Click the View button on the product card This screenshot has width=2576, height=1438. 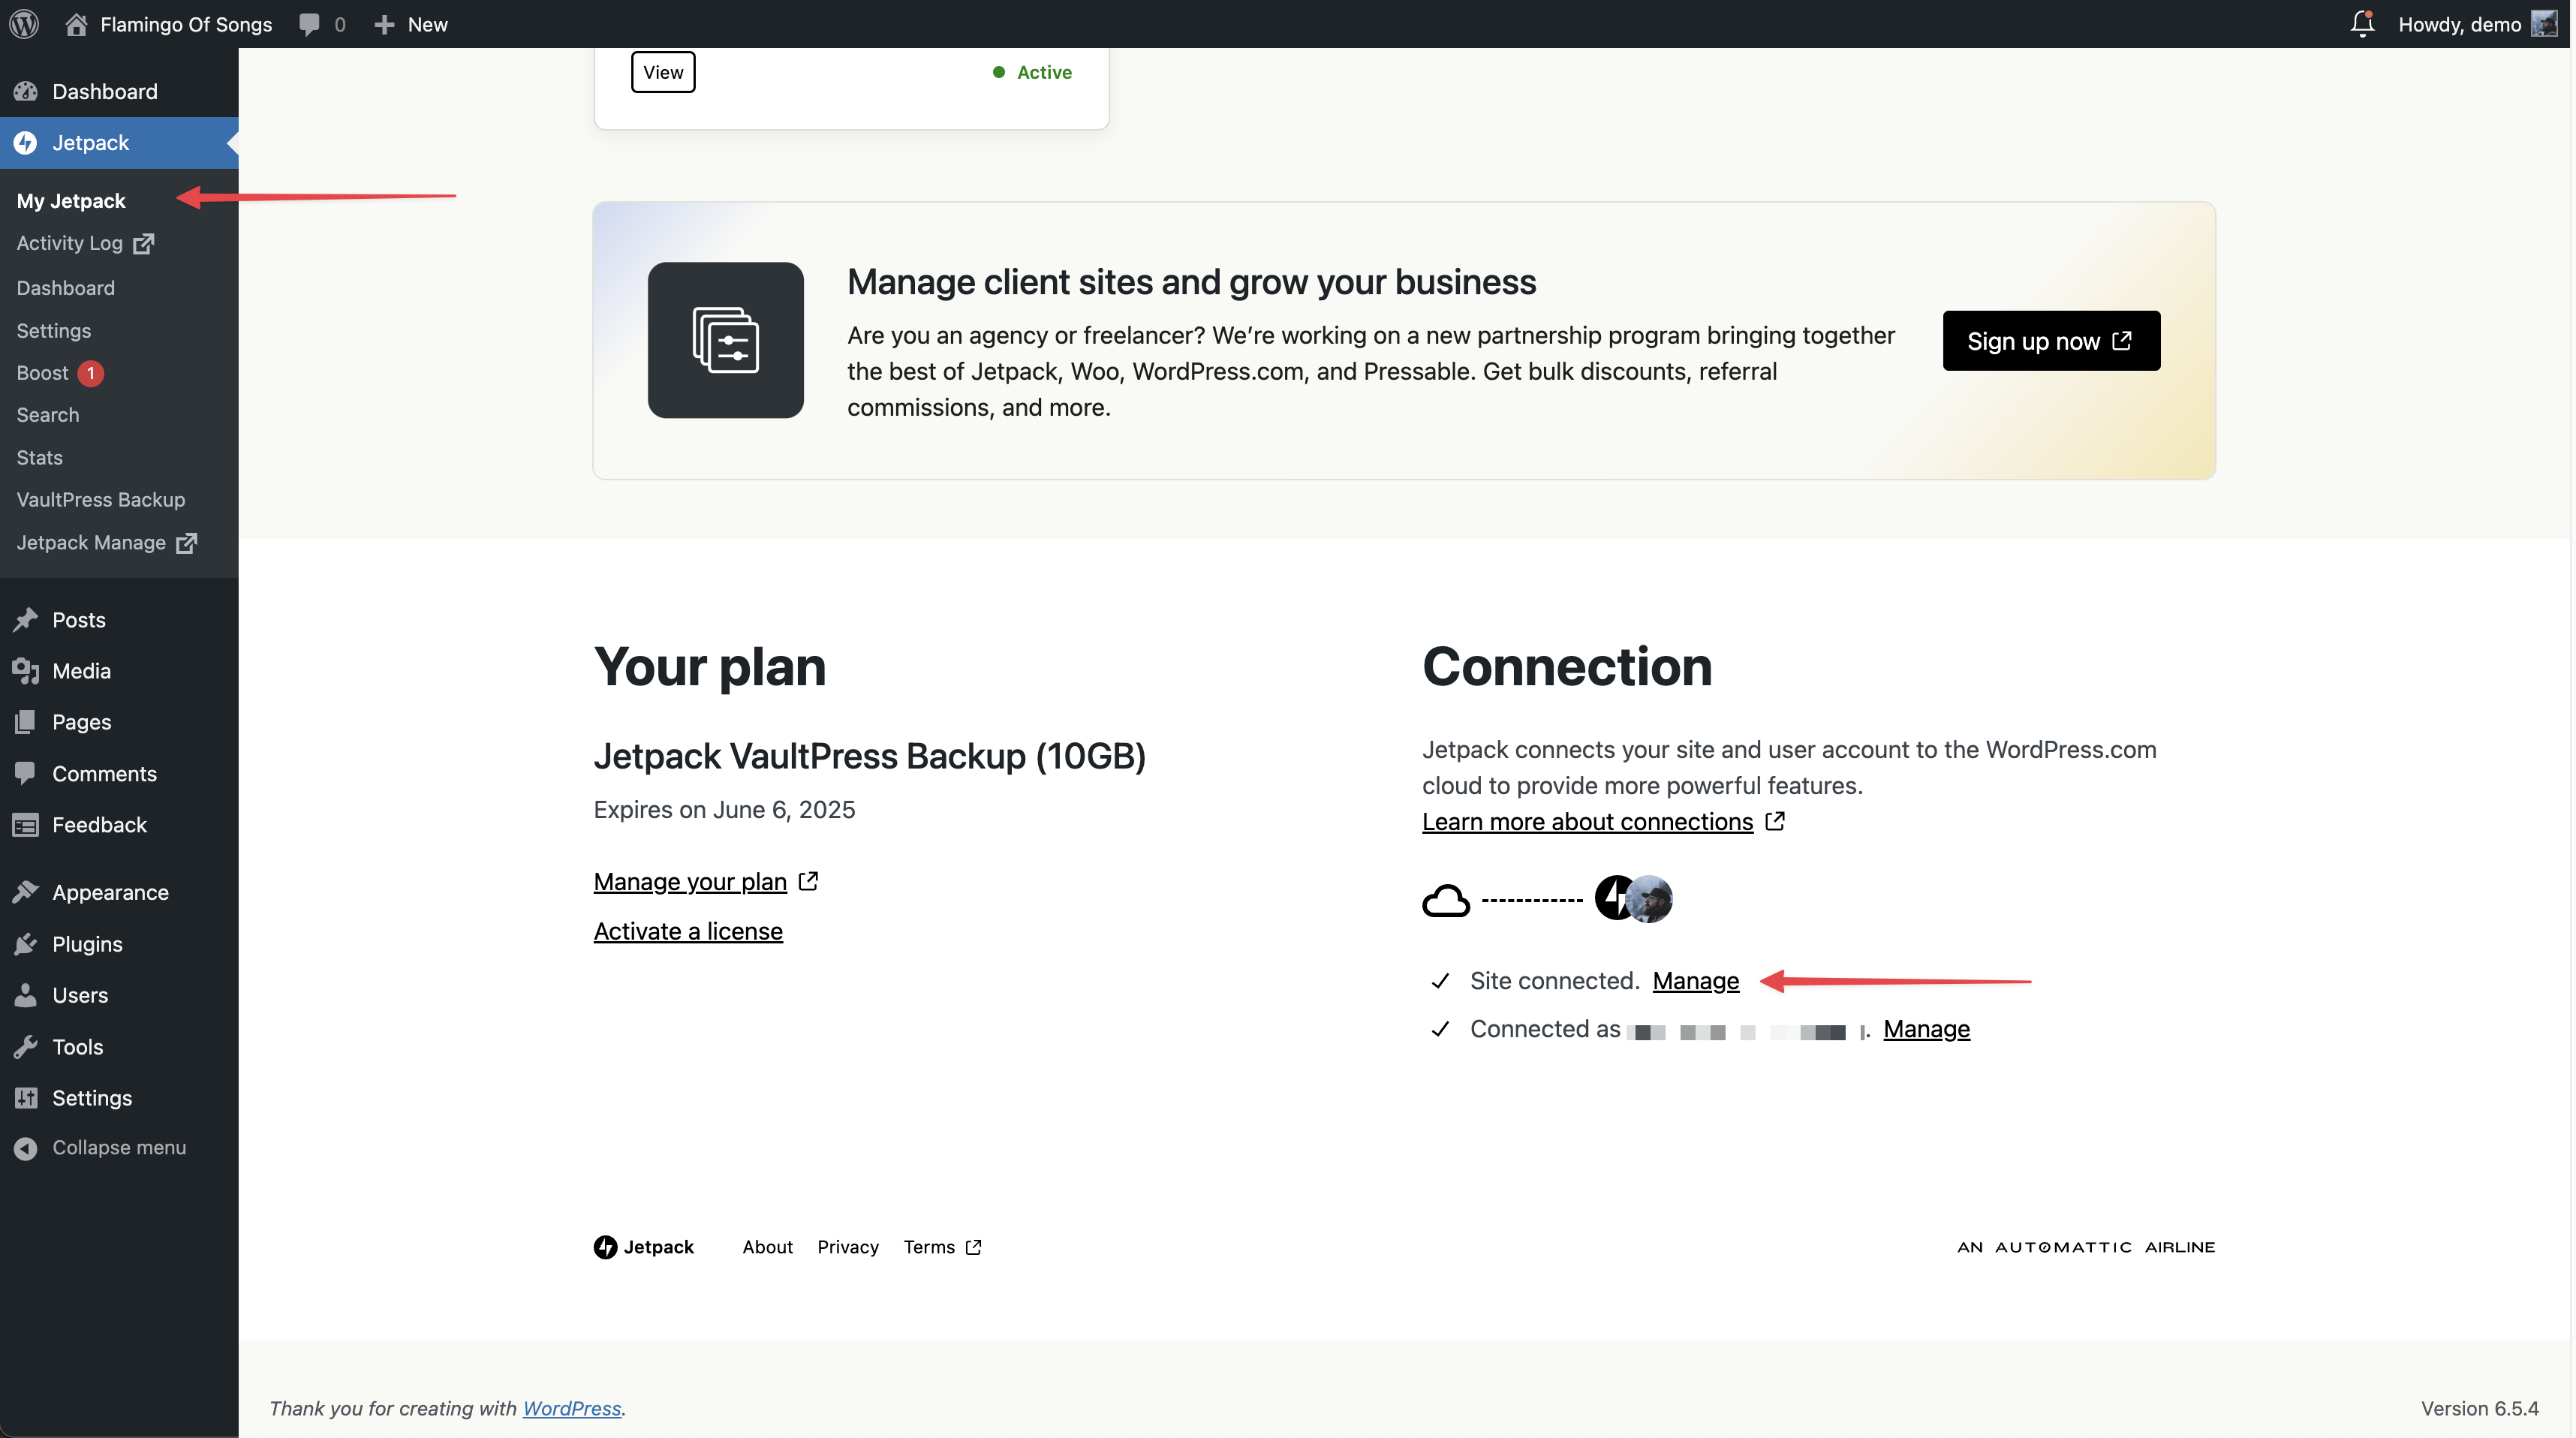click(663, 72)
